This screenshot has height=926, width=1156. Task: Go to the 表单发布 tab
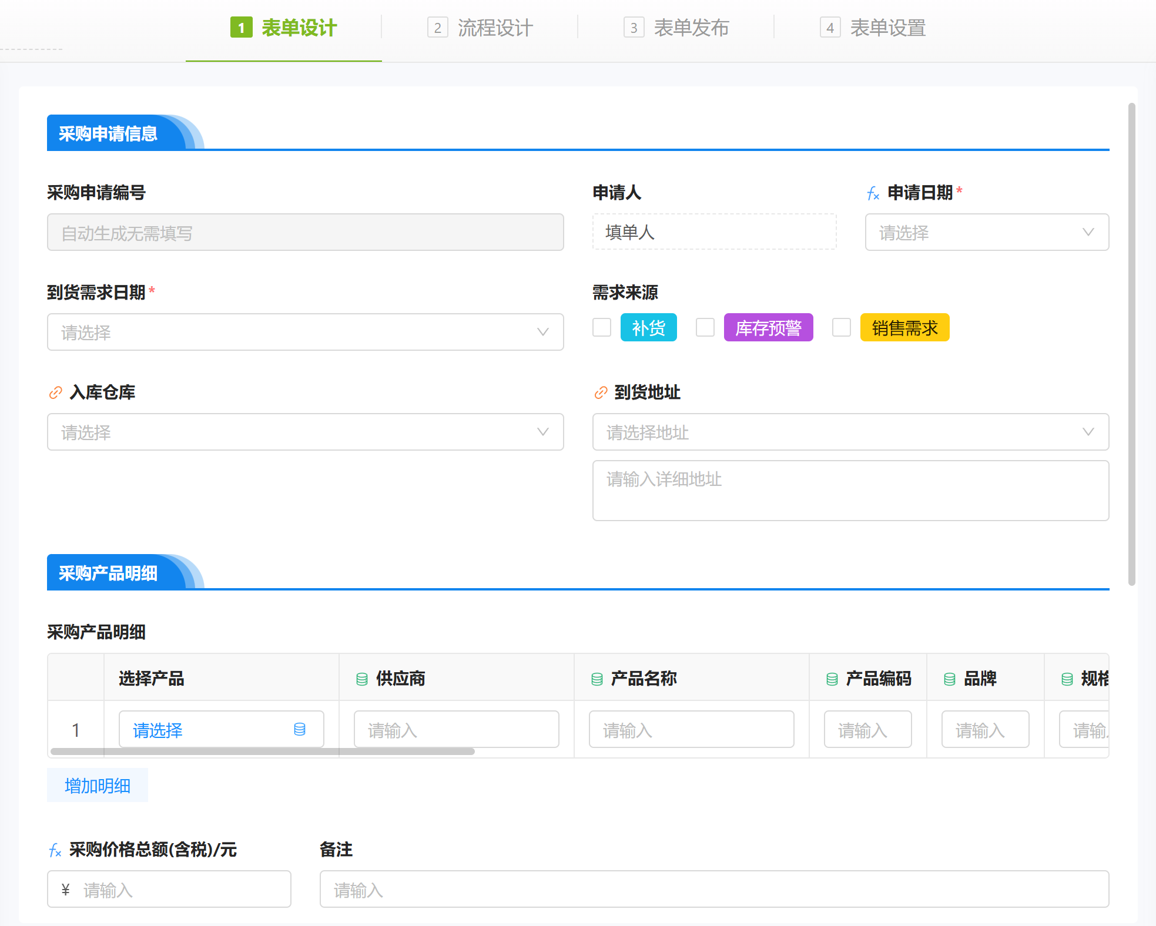tap(677, 28)
